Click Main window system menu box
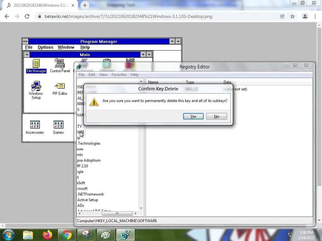This screenshot has height=241, width=322. [x=27, y=55]
